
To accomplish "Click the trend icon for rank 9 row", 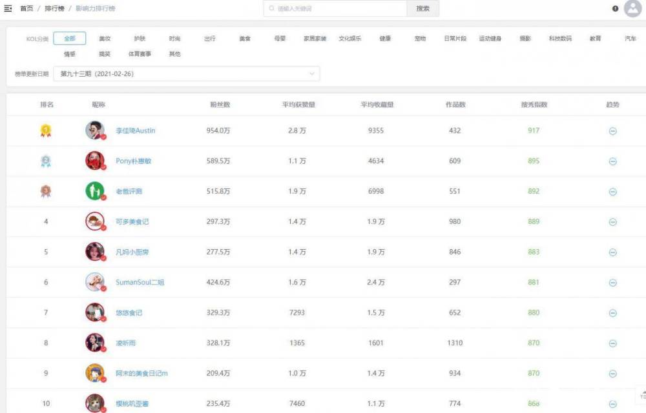I will coord(612,374).
